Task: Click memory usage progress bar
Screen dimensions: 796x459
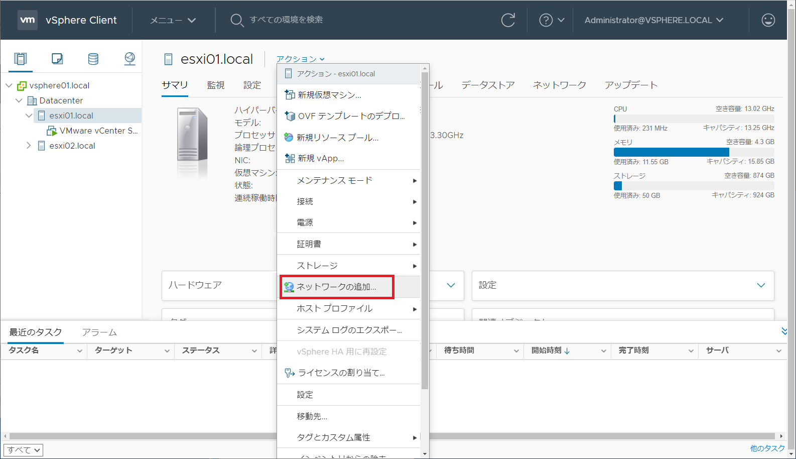Action: 694,152
